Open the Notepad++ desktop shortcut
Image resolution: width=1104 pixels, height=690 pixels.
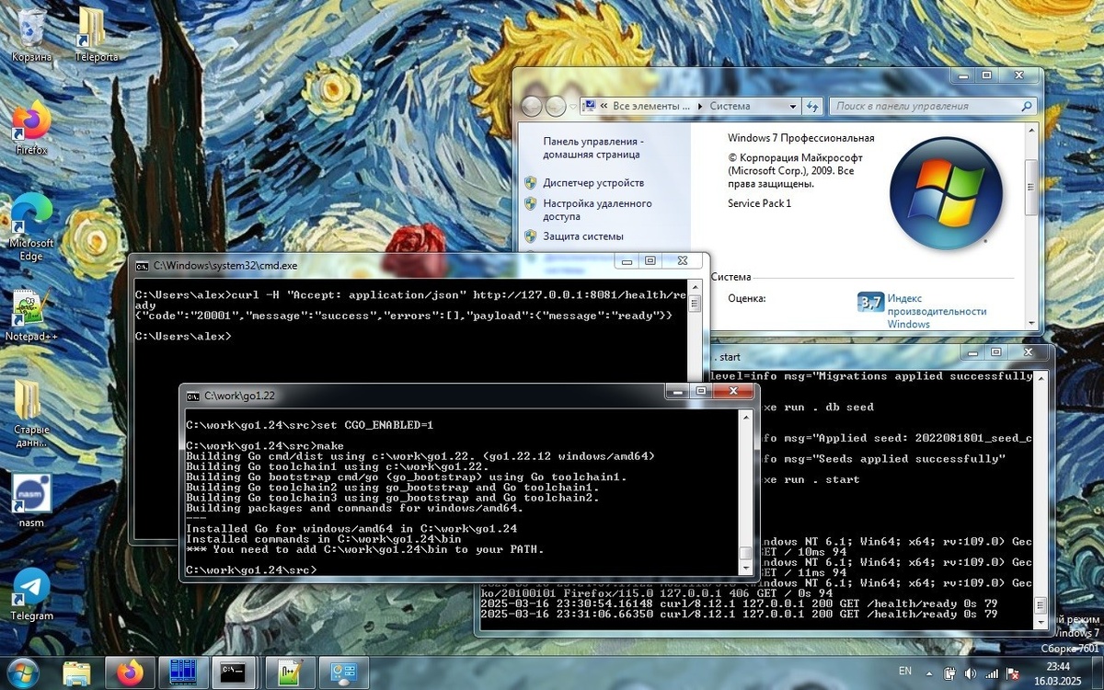coord(30,316)
